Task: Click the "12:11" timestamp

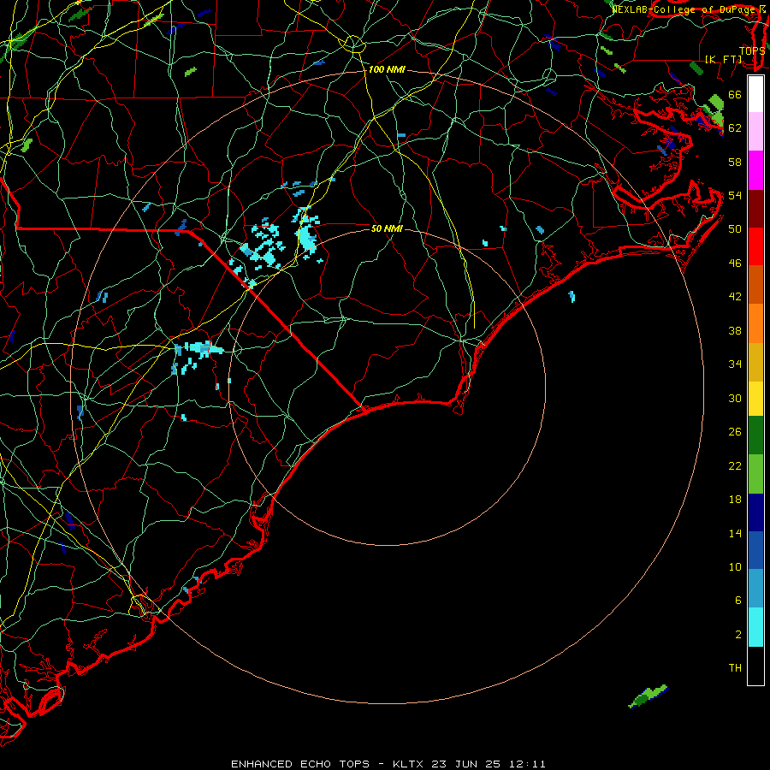Action: click(x=526, y=764)
